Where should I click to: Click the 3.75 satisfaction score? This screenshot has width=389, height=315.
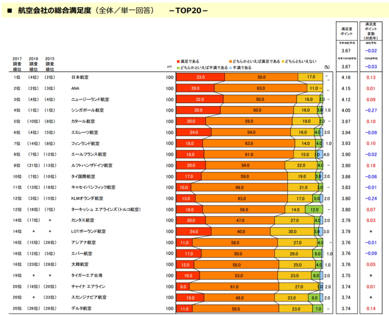346,275
